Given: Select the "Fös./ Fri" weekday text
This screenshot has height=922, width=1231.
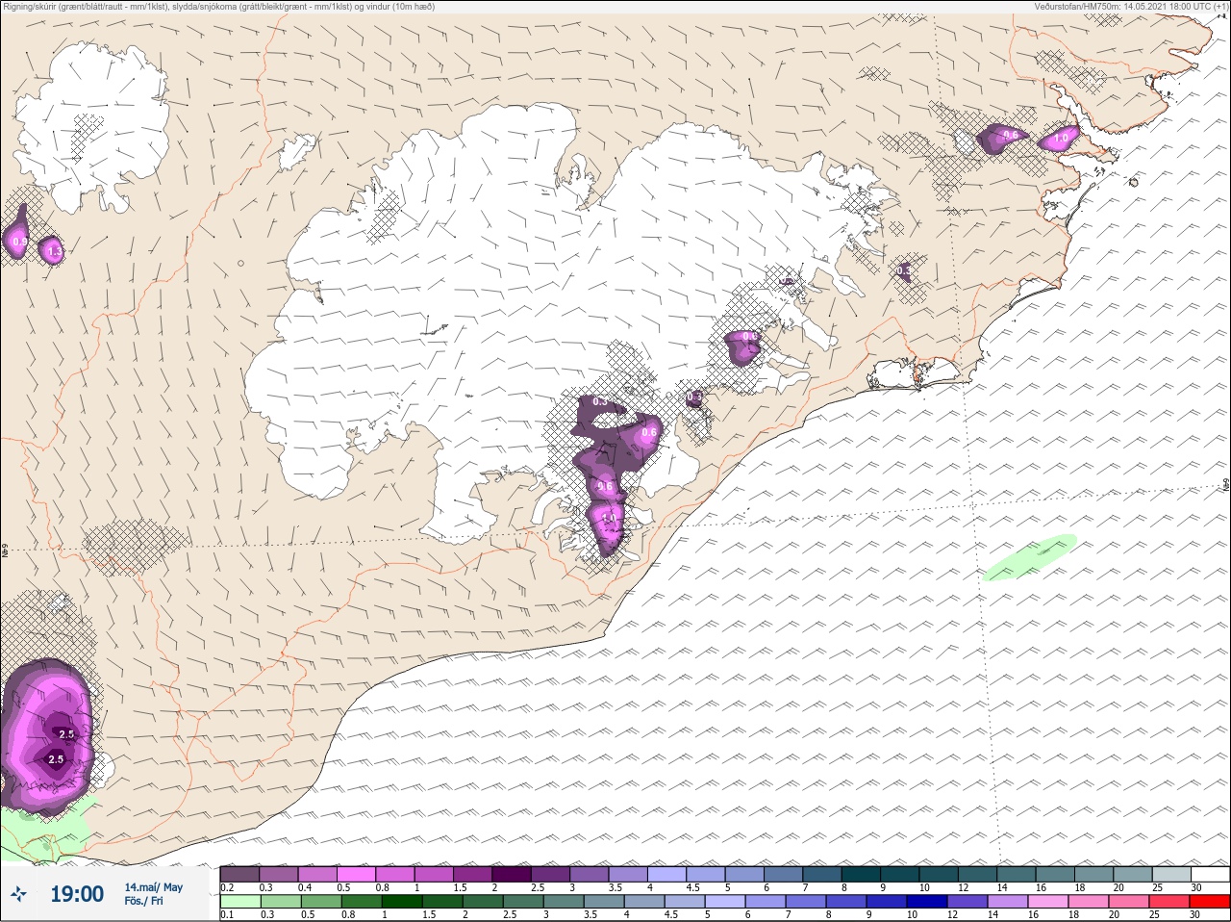Looking at the screenshot, I should [x=143, y=901].
